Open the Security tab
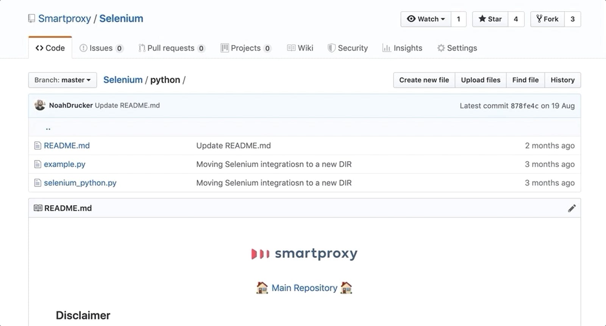 (x=348, y=48)
